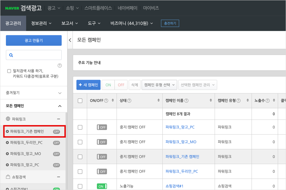Toggle OFF badge of 파워링크_망고_MO in sidebar
Viewport: 286px width, 190px height.
[x=57, y=154]
